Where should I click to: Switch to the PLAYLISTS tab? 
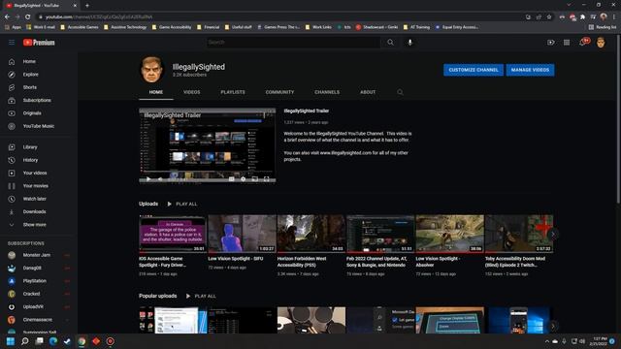(x=233, y=92)
